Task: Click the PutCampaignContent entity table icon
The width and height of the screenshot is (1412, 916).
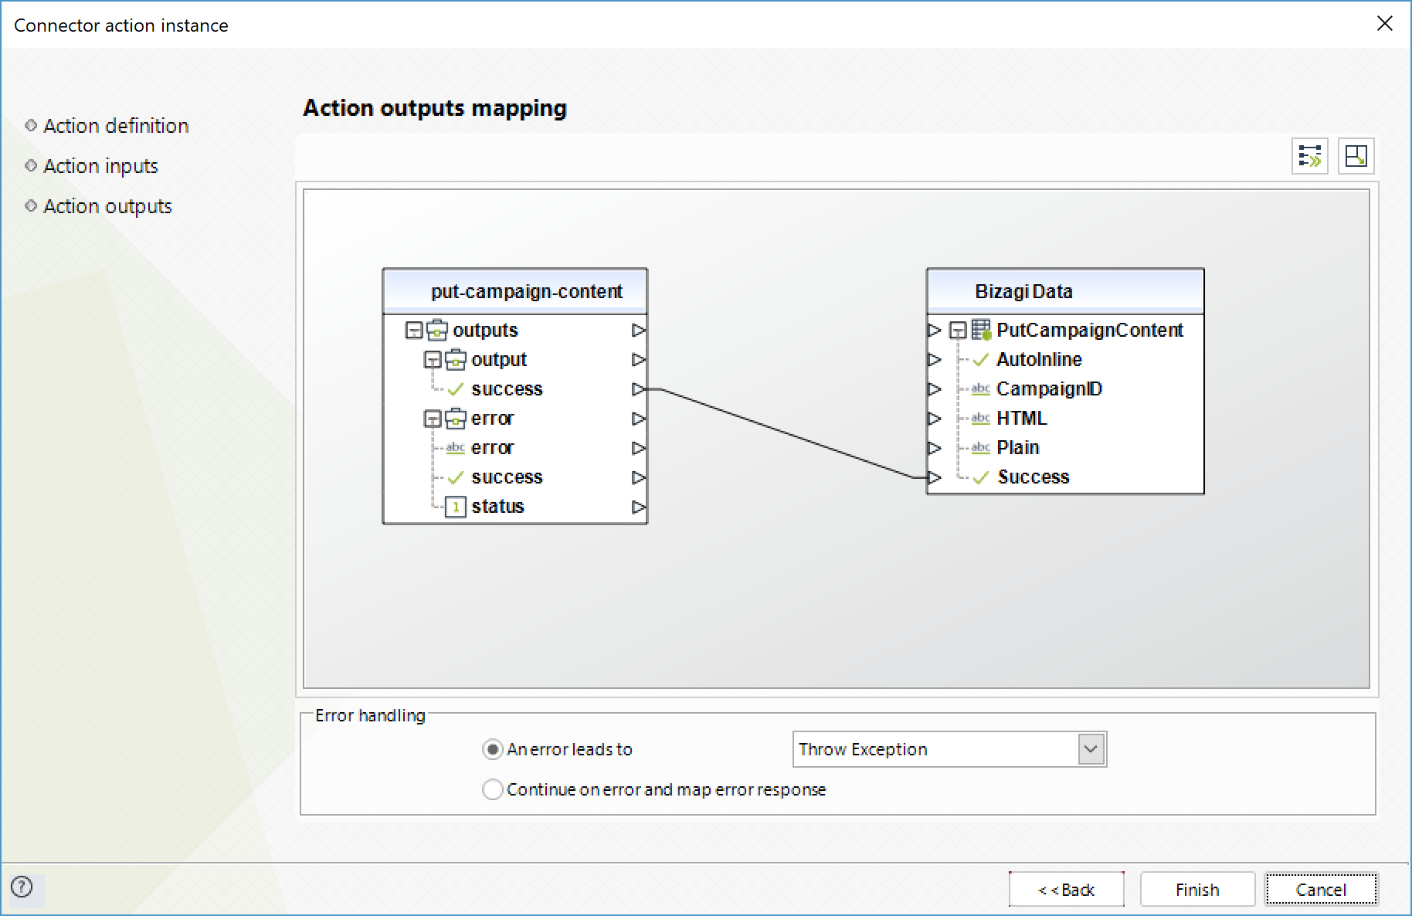Action: (981, 330)
